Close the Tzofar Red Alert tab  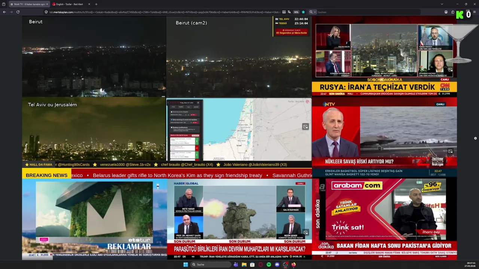(89, 4)
